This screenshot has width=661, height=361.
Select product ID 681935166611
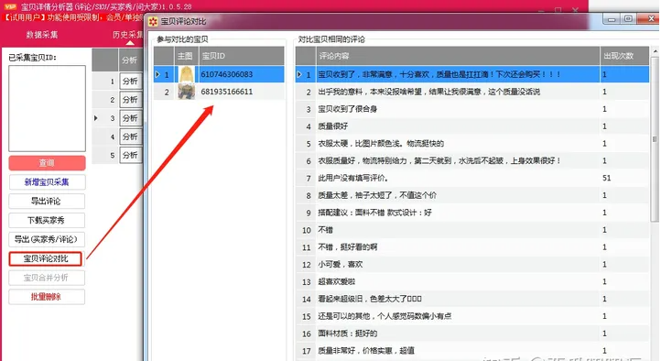(227, 92)
